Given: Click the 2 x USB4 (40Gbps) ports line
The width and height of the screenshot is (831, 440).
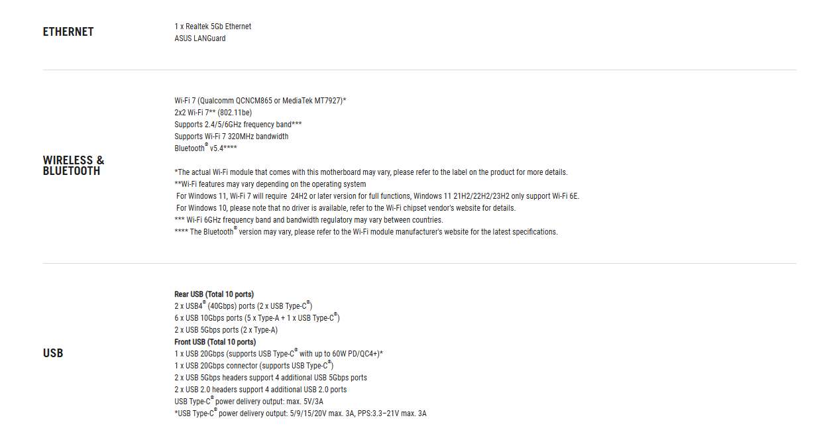Looking at the screenshot, I should point(243,306).
